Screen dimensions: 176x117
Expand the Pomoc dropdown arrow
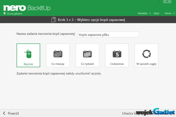tap(174, 13)
